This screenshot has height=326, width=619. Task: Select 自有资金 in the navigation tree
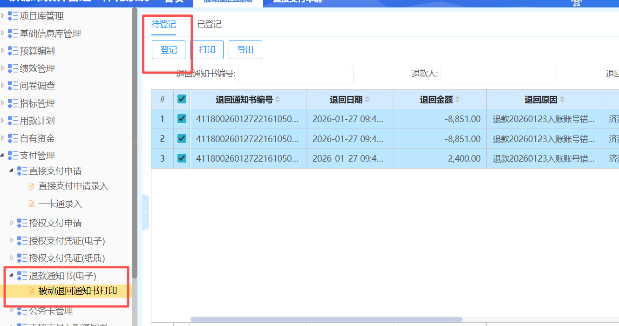pos(37,138)
